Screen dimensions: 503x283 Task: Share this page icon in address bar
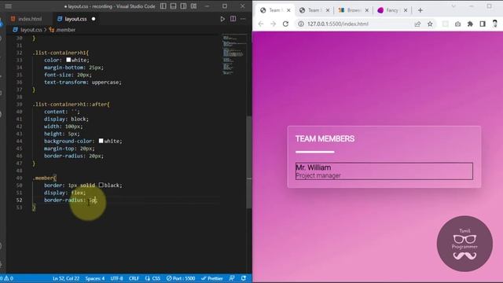point(417,24)
